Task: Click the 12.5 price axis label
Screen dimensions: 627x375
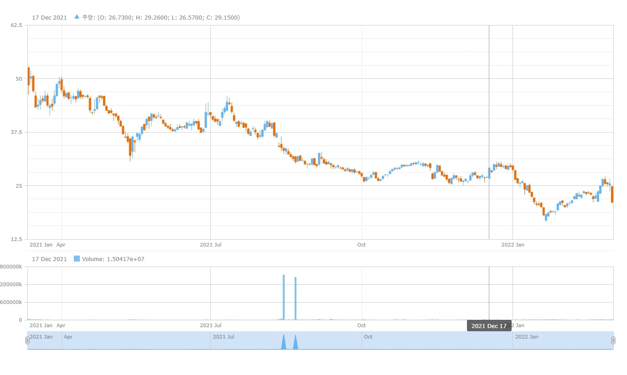Action: pyautogui.click(x=16, y=239)
